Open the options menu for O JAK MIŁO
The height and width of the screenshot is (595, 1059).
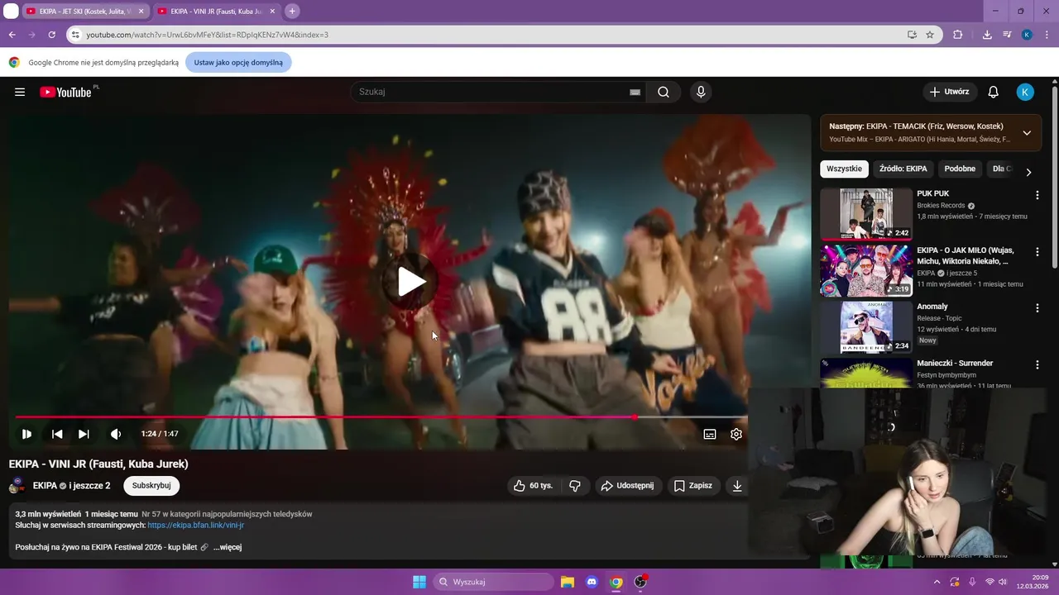pos(1037,251)
